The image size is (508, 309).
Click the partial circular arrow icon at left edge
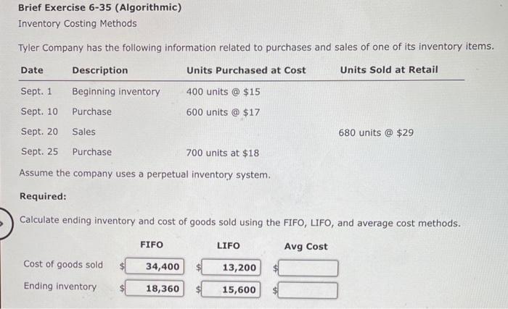(6, 224)
